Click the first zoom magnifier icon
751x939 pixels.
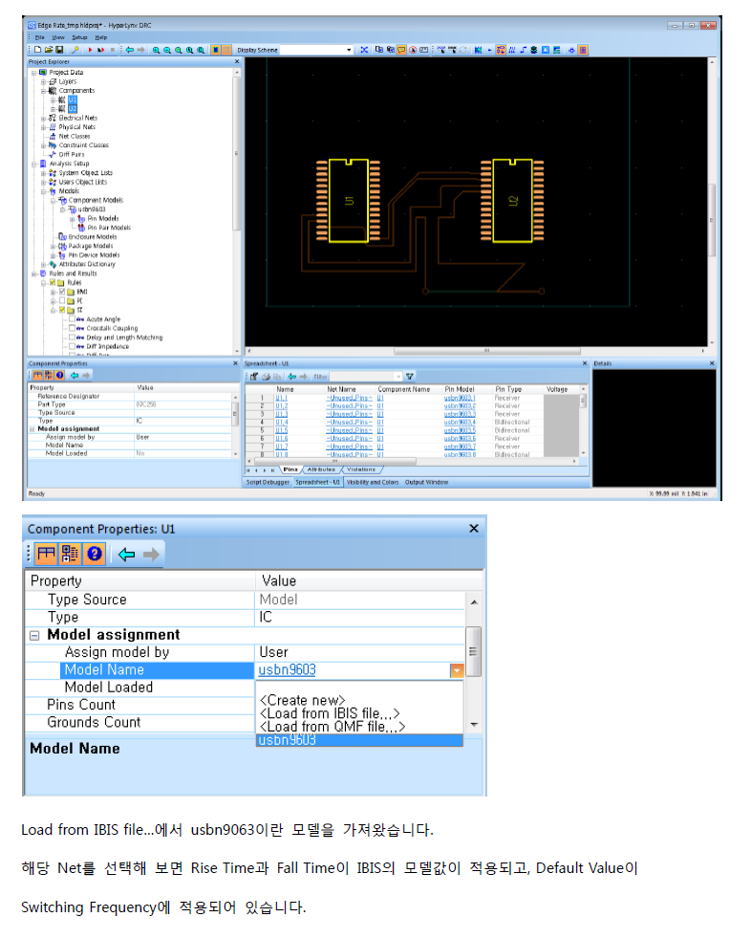(156, 49)
